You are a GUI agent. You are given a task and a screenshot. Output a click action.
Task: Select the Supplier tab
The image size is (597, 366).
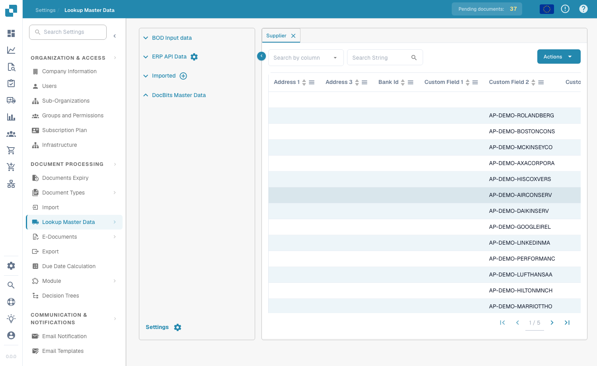point(276,36)
